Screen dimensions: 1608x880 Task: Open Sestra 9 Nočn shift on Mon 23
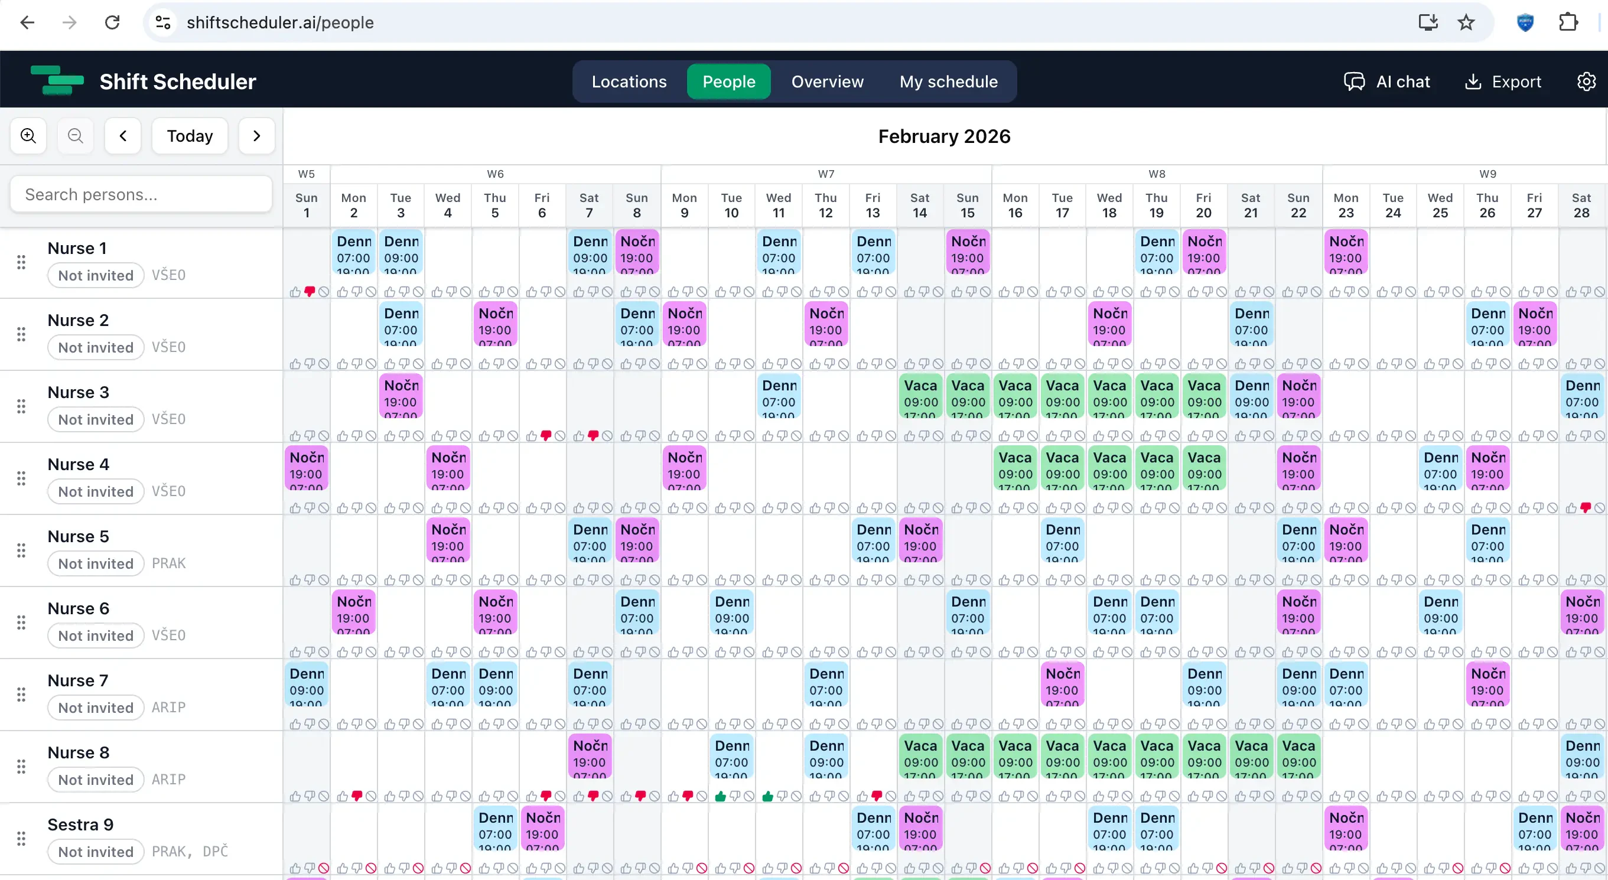click(1346, 829)
